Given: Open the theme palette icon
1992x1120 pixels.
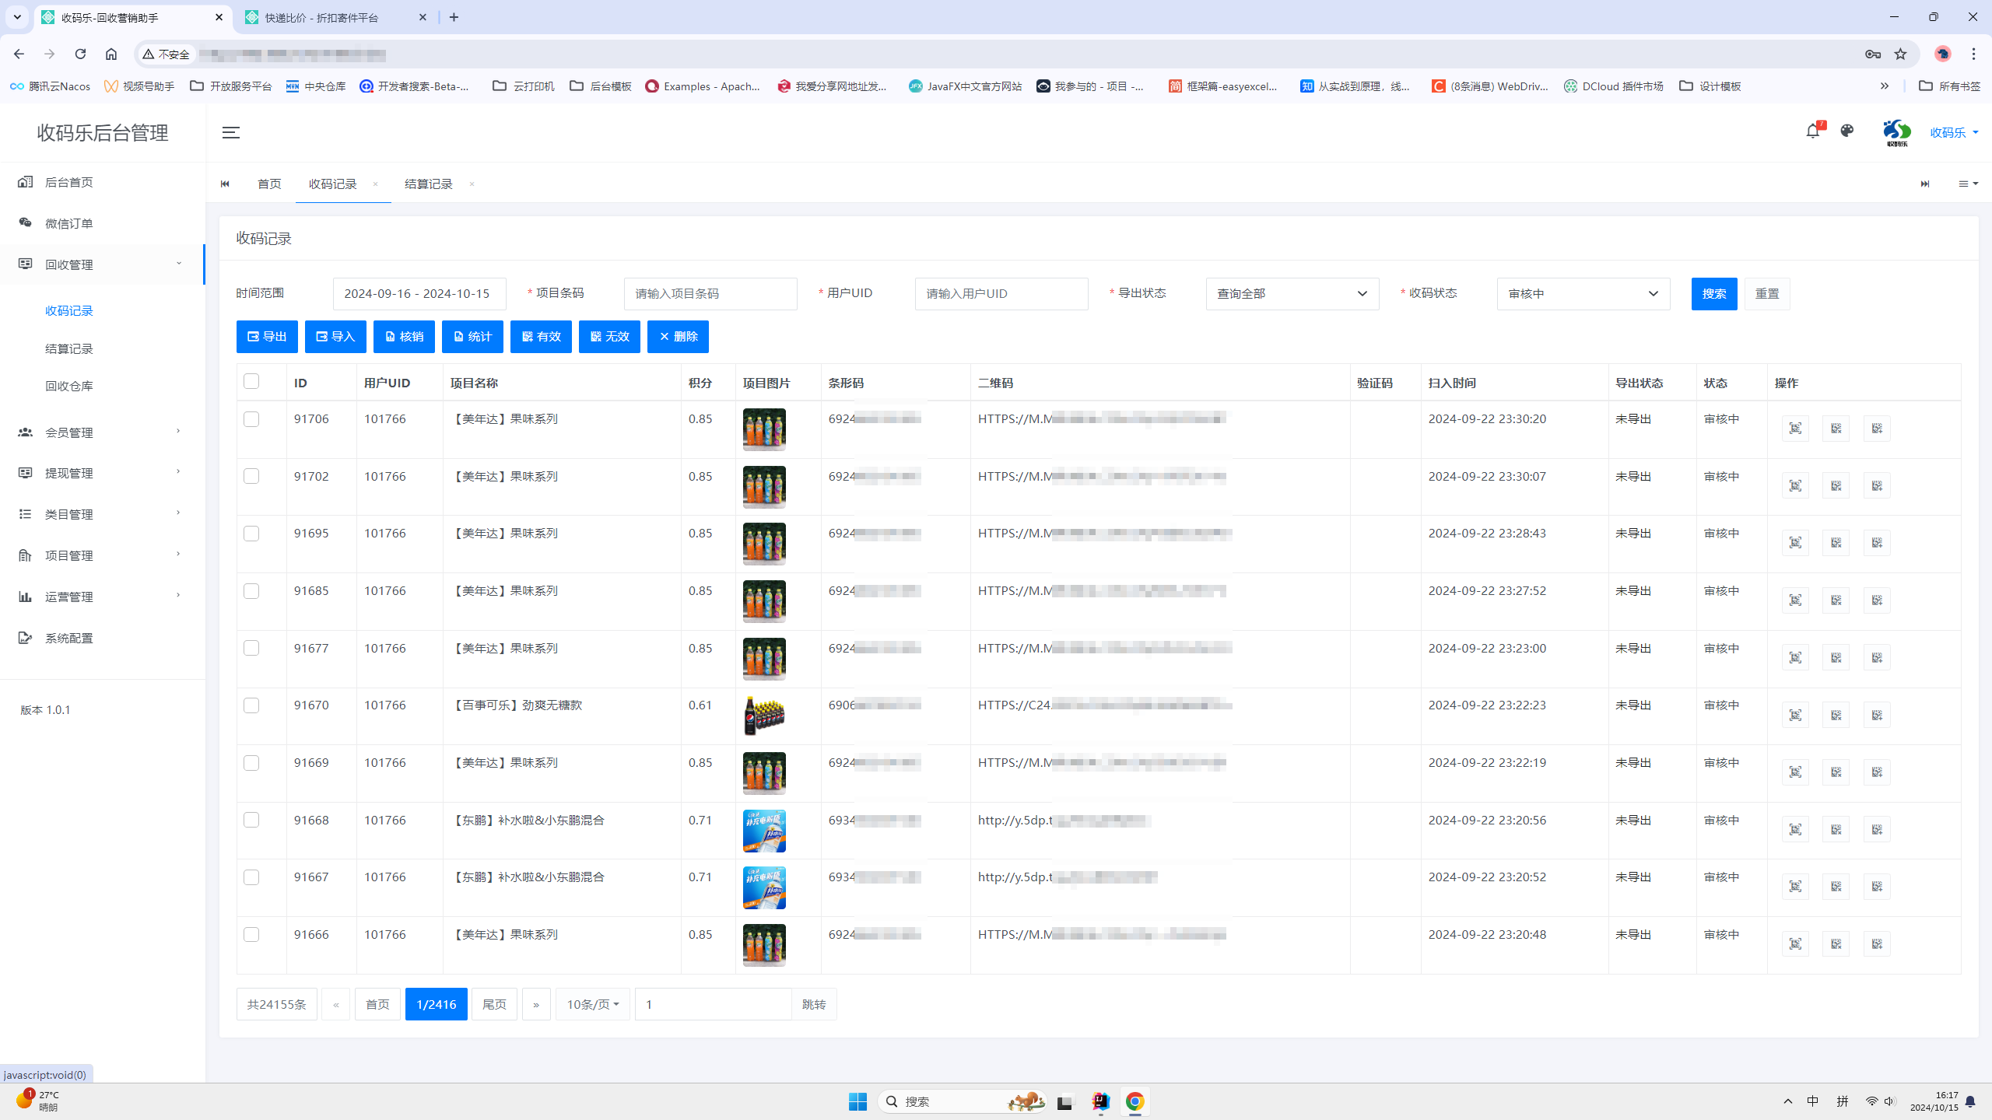Looking at the screenshot, I should tap(1847, 131).
